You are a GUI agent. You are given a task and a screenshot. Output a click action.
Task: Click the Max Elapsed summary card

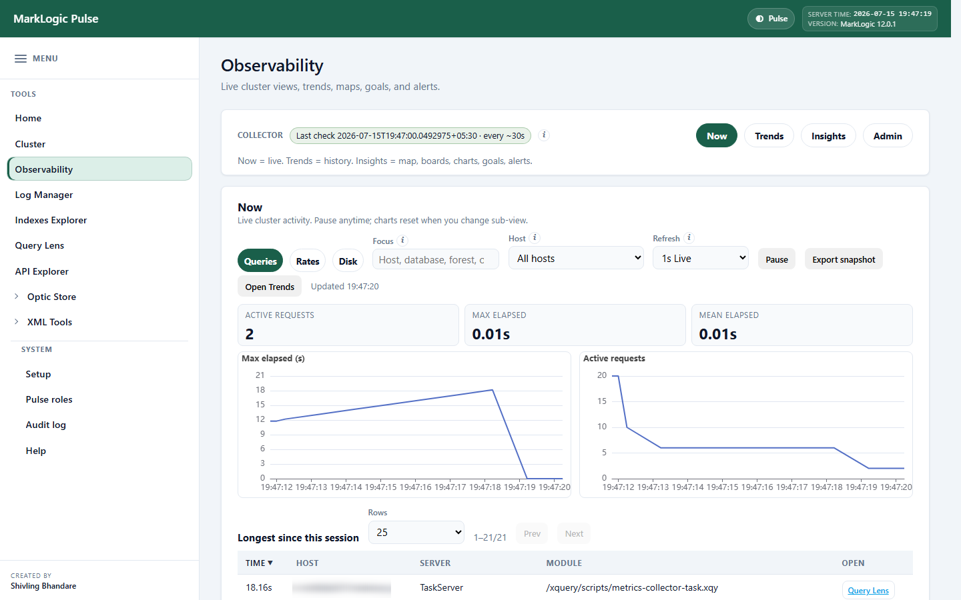click(575, 325)
